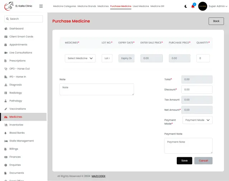Click the OPD stethoscope icon

pyautogui.click(x=6, y=69)
